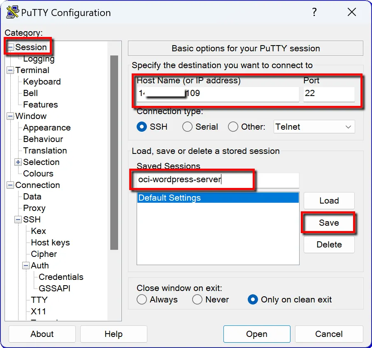Set close window on exit to Never
The image size is (372, 348).
click(198, 300)
